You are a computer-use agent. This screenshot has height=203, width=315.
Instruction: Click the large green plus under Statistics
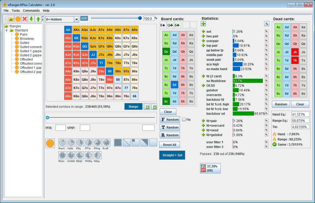coord(203,24)
